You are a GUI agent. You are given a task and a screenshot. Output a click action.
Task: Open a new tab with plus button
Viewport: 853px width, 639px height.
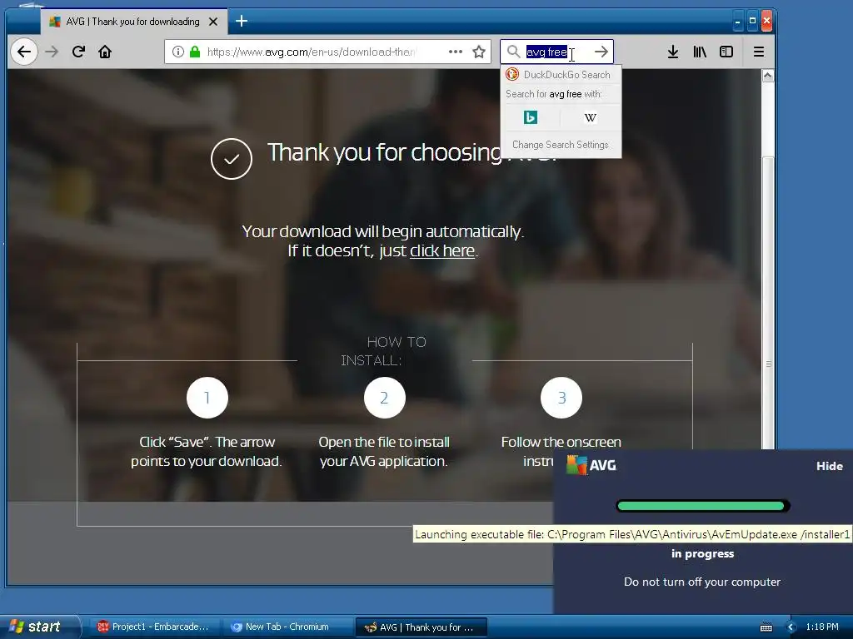242,21
